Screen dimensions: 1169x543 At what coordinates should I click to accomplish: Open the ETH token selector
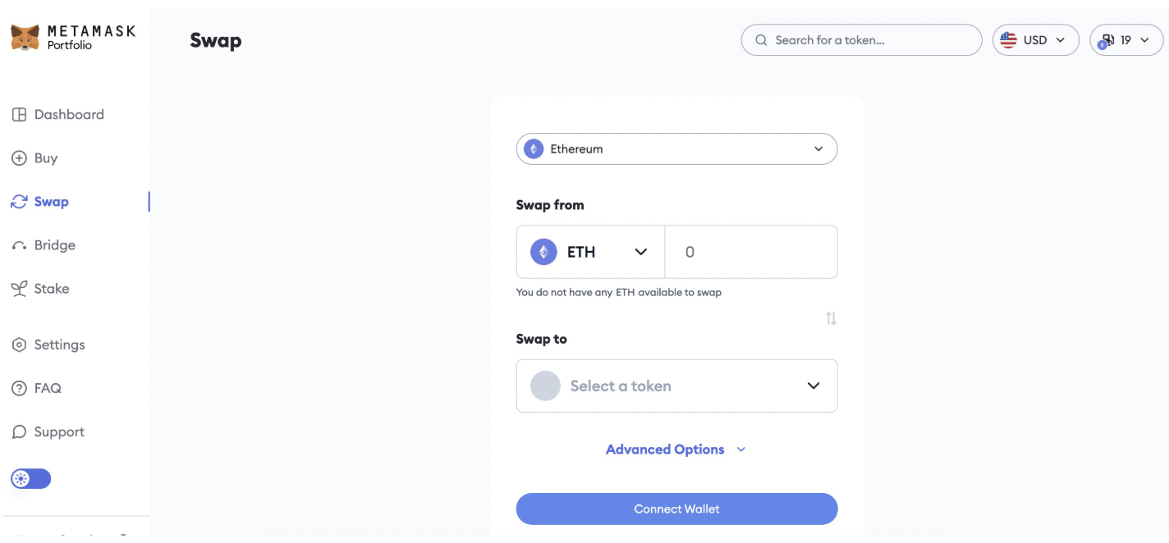590,252
